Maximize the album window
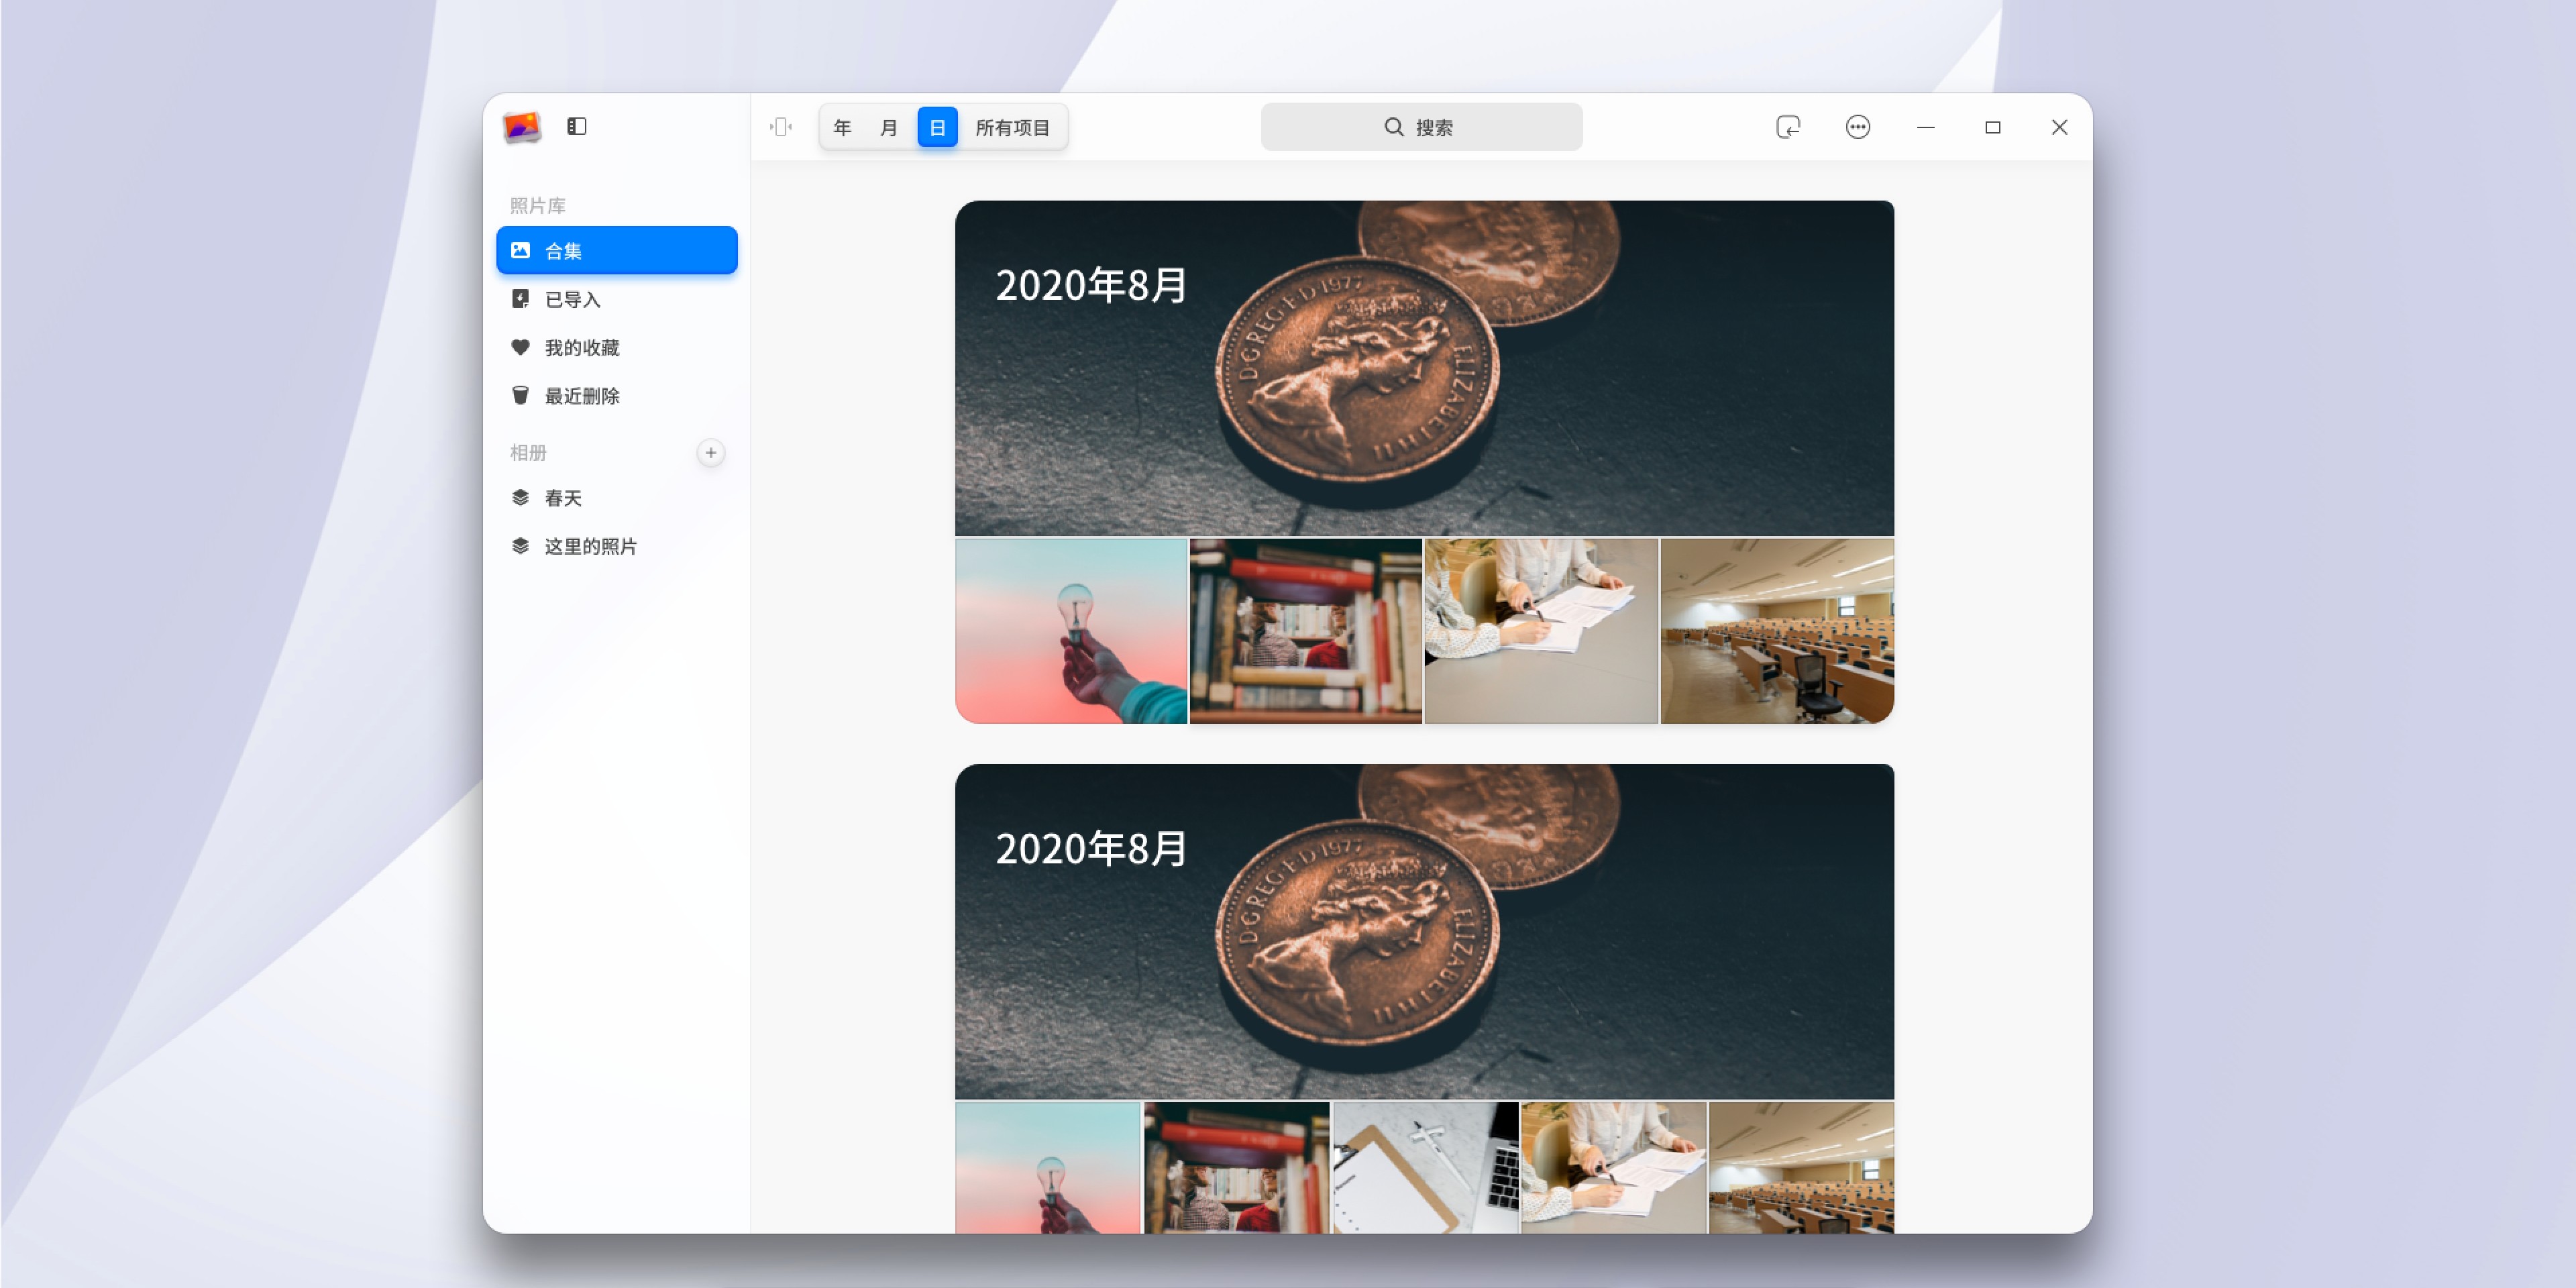Screen dimensions: 2576x1288 pyautogui.click(x=1992, y=127)
